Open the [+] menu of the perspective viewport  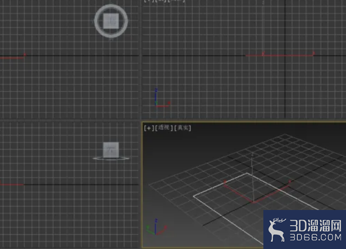point(149,128)
